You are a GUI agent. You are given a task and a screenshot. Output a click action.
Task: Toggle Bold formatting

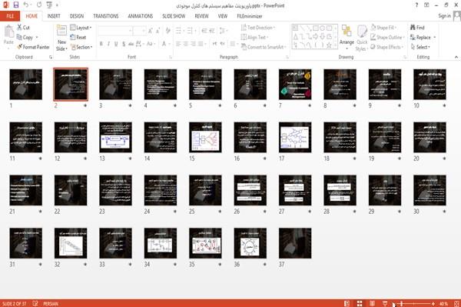pyautogui.click(x=101, y=44)
